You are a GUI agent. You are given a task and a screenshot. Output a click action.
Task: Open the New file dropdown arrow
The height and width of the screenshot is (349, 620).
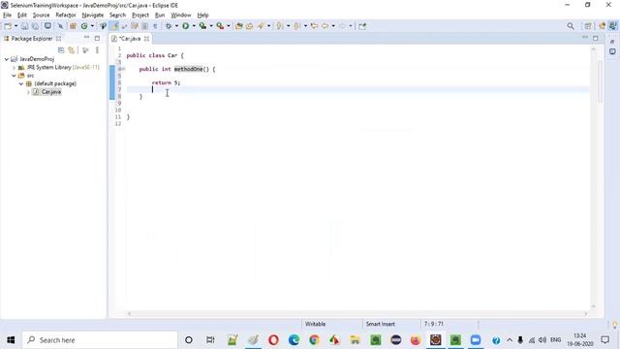pyautogui.click(x=15, y=26)
